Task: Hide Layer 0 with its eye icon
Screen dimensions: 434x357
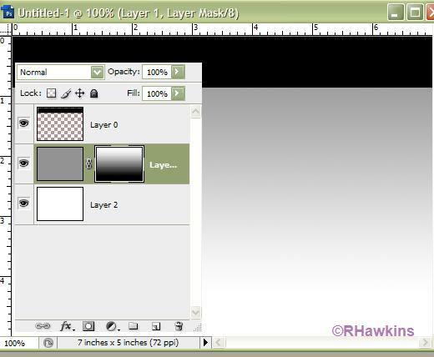Action: (23, 123)
